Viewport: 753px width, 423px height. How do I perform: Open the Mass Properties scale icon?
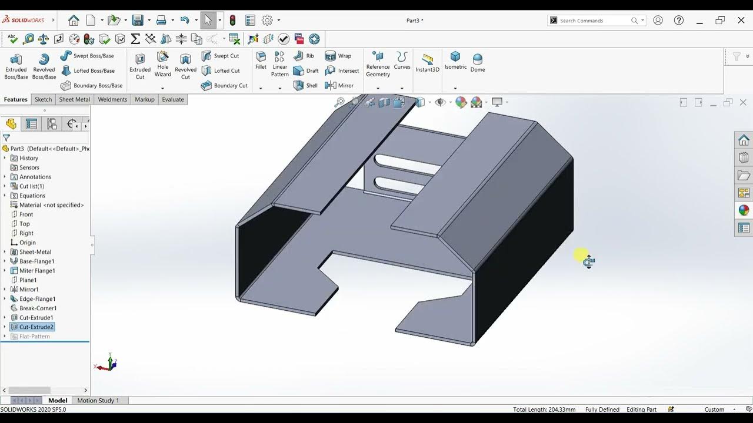44,39
